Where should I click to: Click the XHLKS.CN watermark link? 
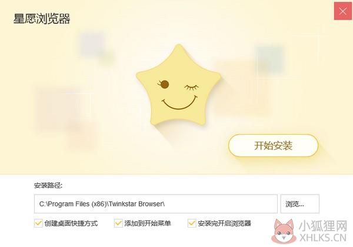click(323, 238)
